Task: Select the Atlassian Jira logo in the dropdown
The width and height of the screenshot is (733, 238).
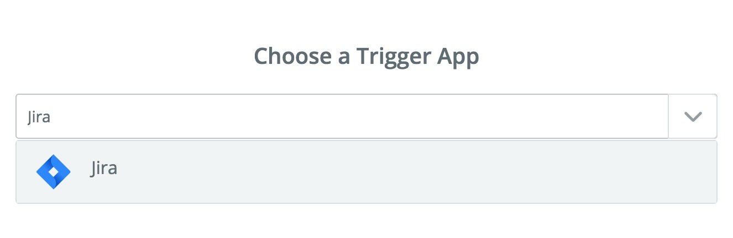Action: pos(54,172)
